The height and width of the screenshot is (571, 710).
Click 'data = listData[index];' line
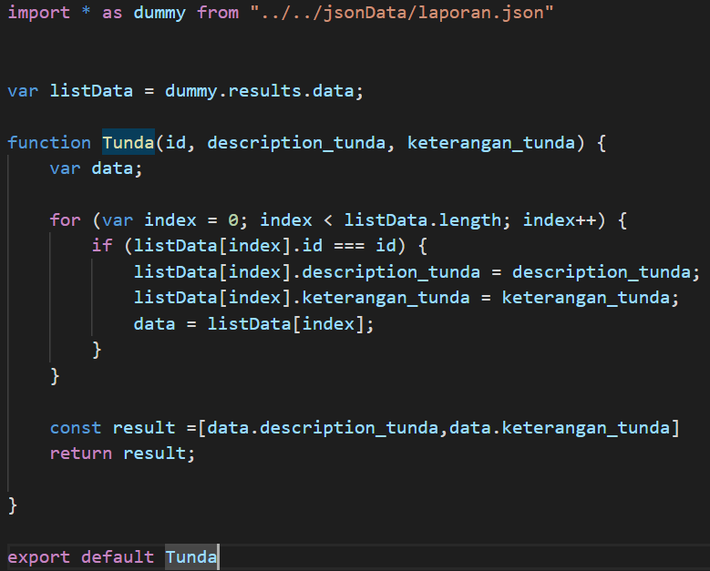[253, 324]
